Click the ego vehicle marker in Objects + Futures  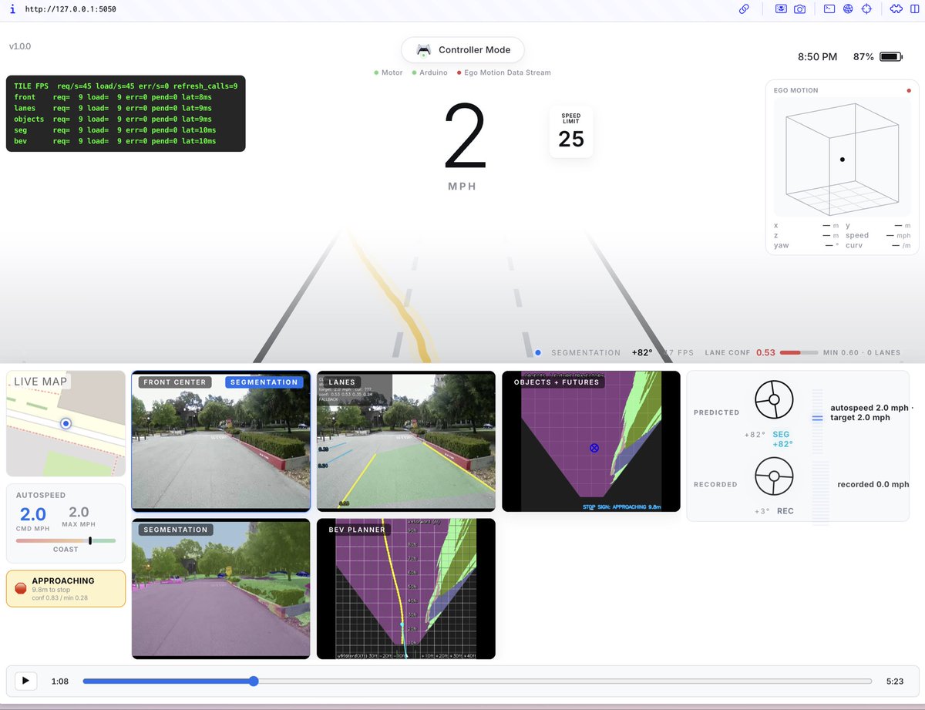[594, 447]
